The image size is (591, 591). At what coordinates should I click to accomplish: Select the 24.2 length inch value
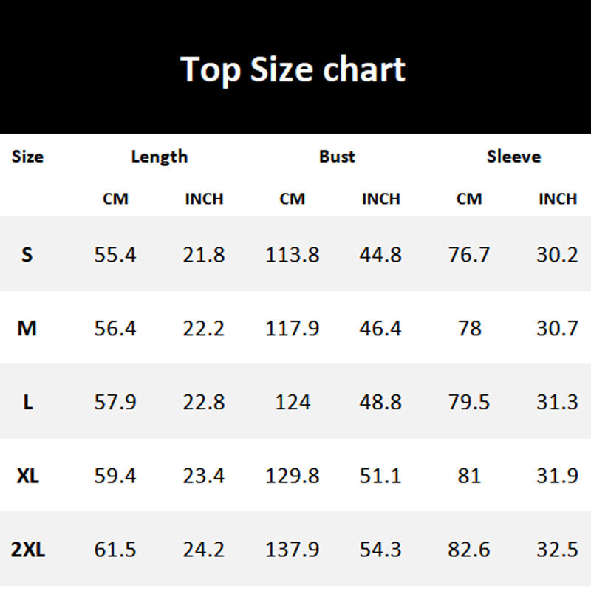(x=204, y=550)
